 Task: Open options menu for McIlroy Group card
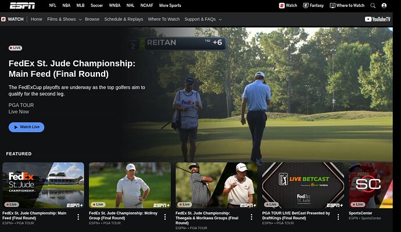point(165,217)
